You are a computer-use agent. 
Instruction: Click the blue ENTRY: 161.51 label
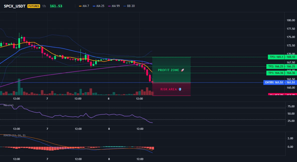pos(274,82)
